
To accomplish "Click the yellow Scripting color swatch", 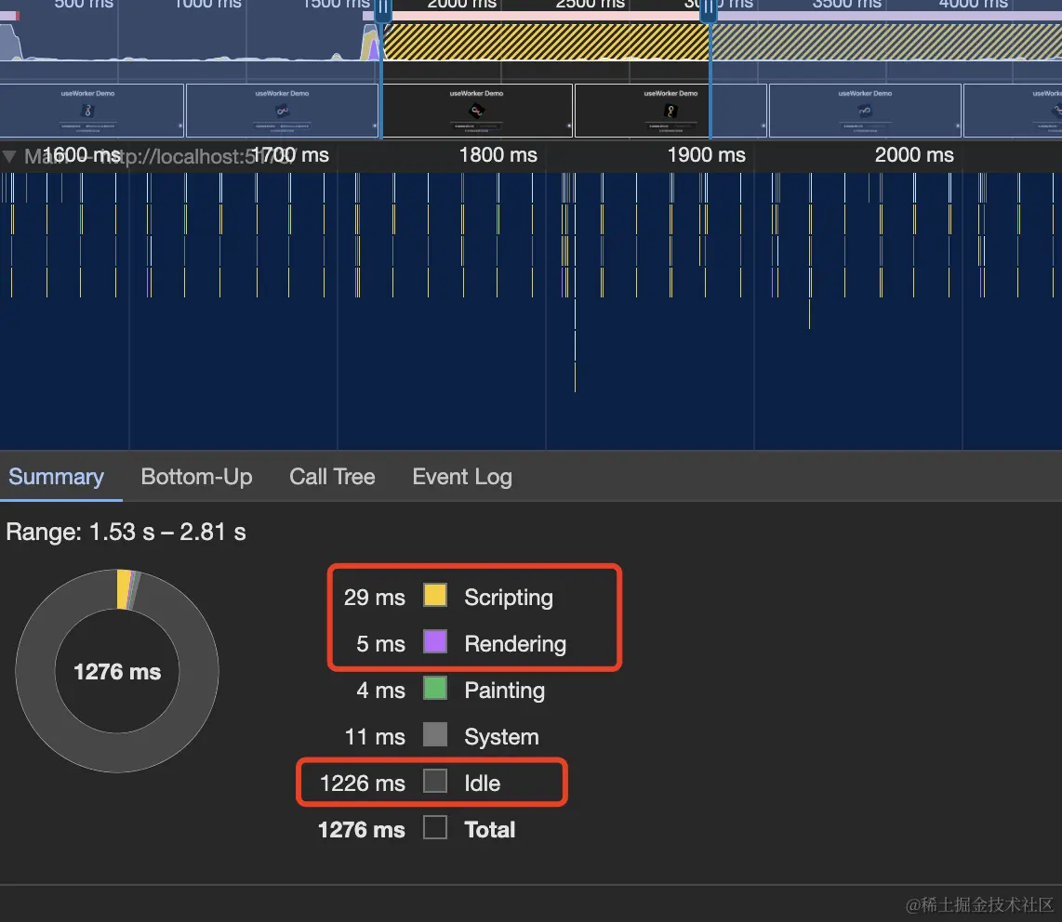I will pyautogui.click(x=435, y=595).
